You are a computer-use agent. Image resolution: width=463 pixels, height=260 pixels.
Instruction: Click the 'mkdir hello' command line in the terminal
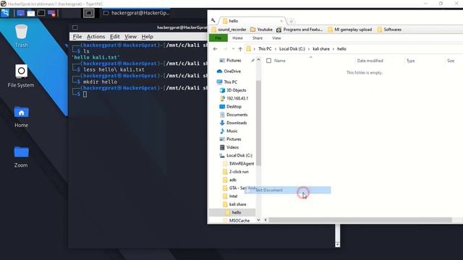(100, 82)
